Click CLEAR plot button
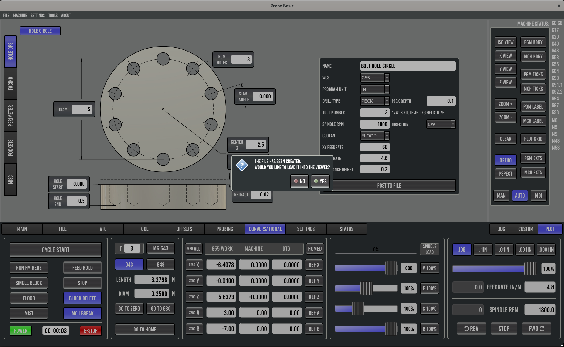The image size is (564, 347). click(506, 139)
